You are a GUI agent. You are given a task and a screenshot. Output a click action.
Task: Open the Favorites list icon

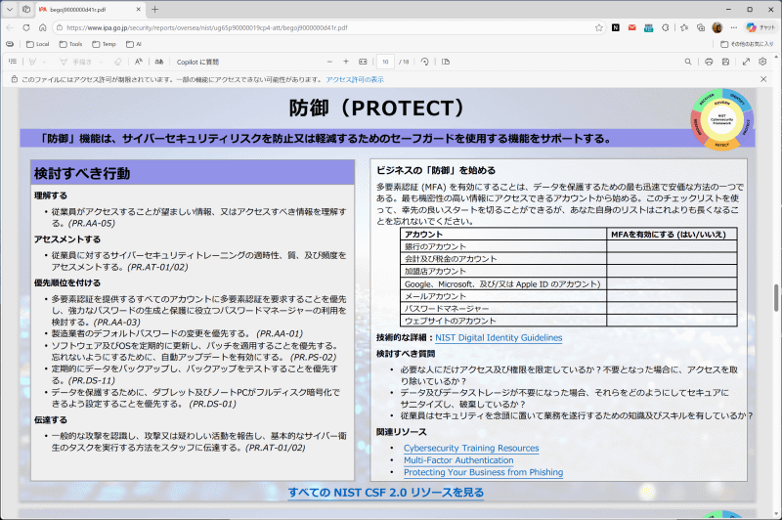coord(684,27)
